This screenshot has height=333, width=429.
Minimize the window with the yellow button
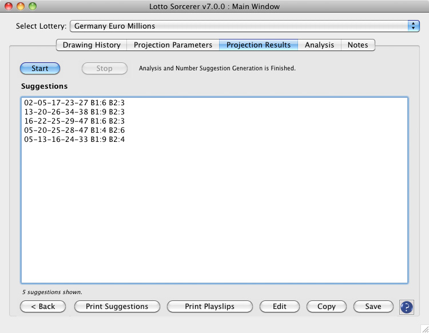(21, 6)
